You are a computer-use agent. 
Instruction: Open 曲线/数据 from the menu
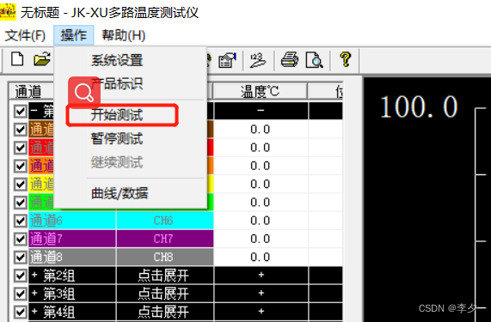tap(120, 193)
